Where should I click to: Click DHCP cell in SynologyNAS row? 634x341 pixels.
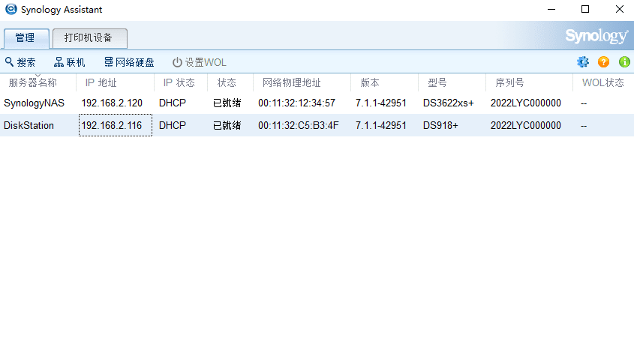(173, 103)
